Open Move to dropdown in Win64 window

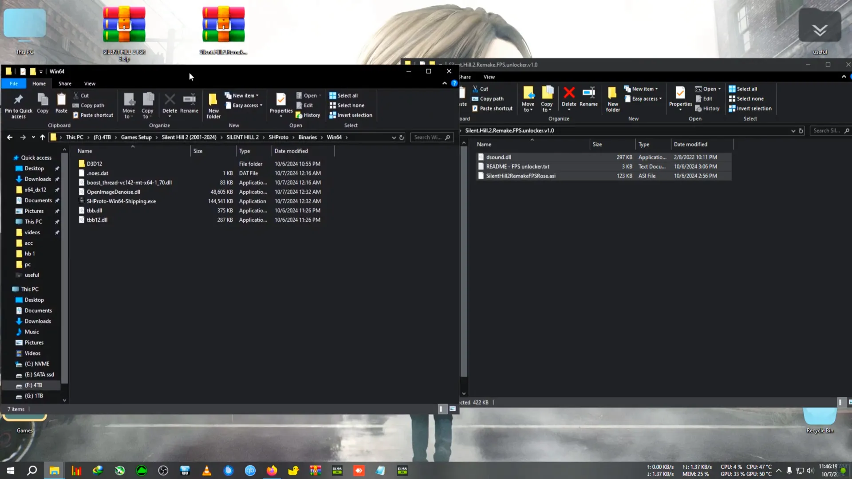(x=129, y=106)
